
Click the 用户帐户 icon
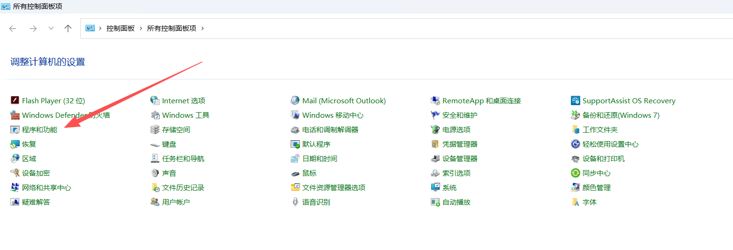[155, 202]
